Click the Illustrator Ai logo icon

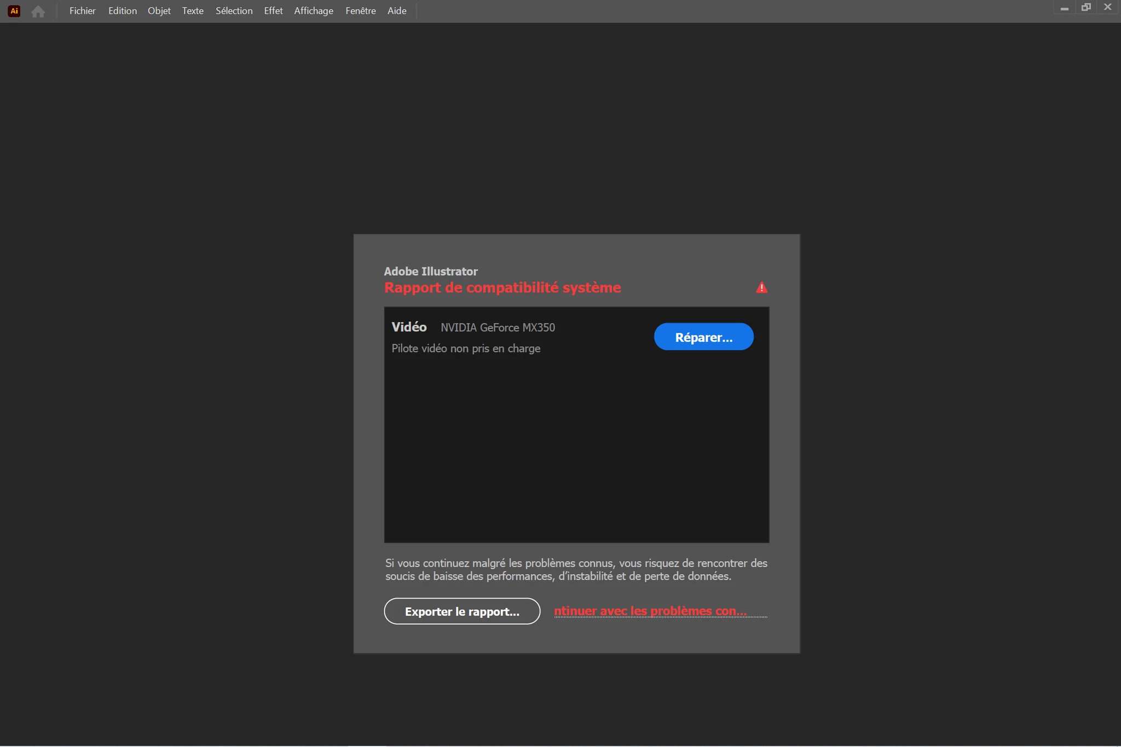click(14, 11)
